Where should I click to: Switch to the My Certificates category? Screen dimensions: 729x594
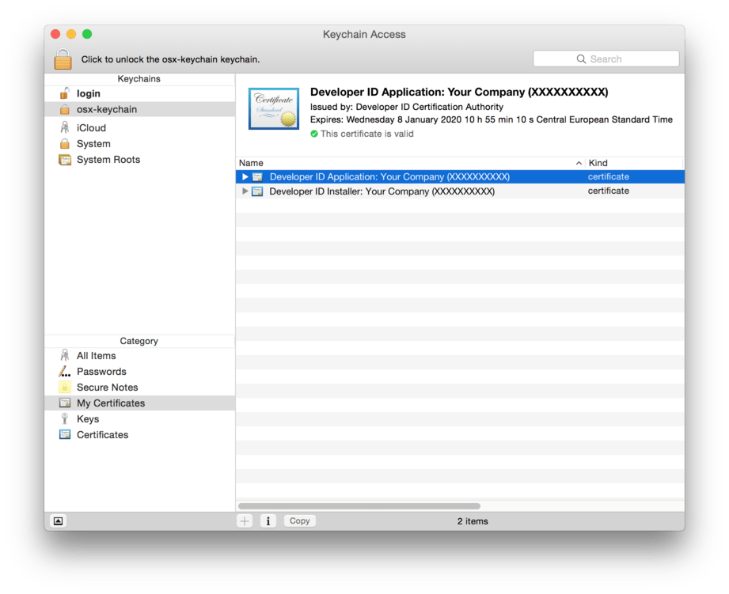(x=110, y=403)
